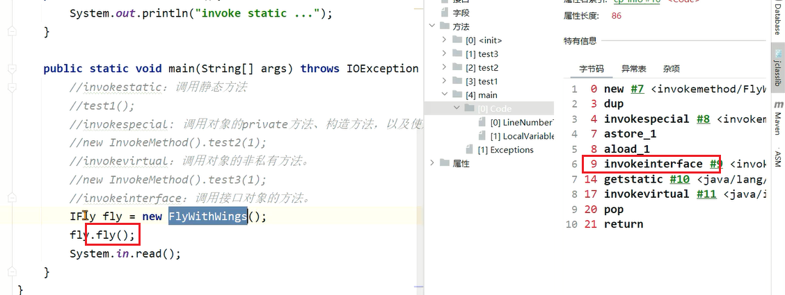Collapse the 方法 tree node
The image size is (785, 295).
click(x=432, y=26)
